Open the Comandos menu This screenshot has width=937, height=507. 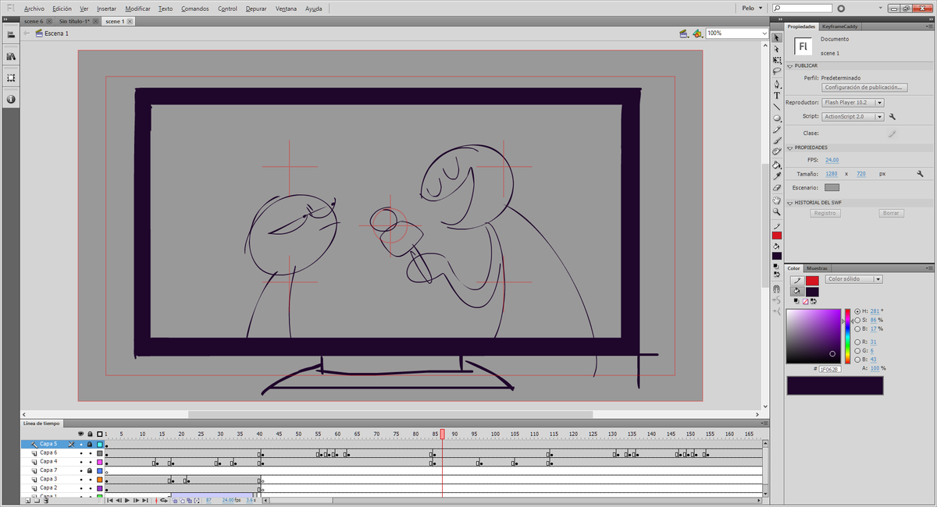pyautogui.click(x=195, y=9)
